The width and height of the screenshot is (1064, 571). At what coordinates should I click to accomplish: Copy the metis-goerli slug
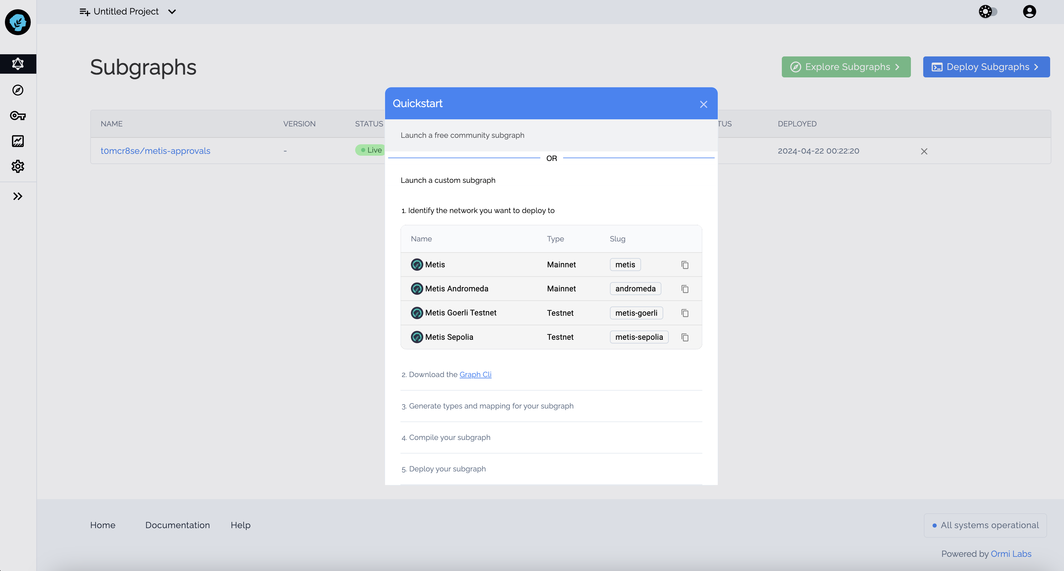pos(684,314)
